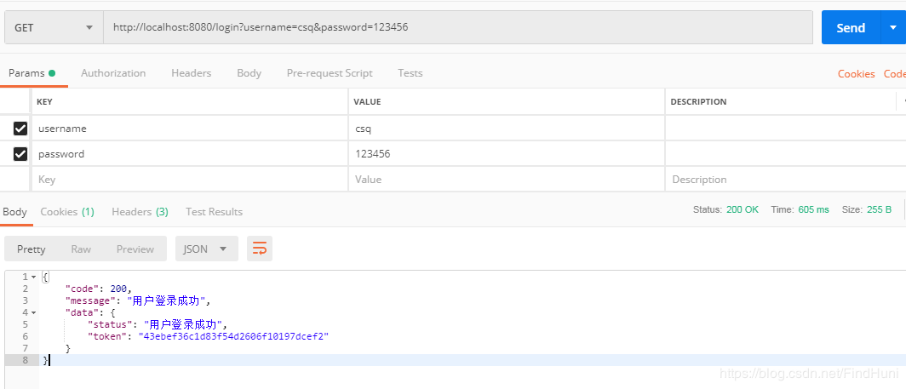
Task: Switch to the Params tab
Action: [32, 73]
